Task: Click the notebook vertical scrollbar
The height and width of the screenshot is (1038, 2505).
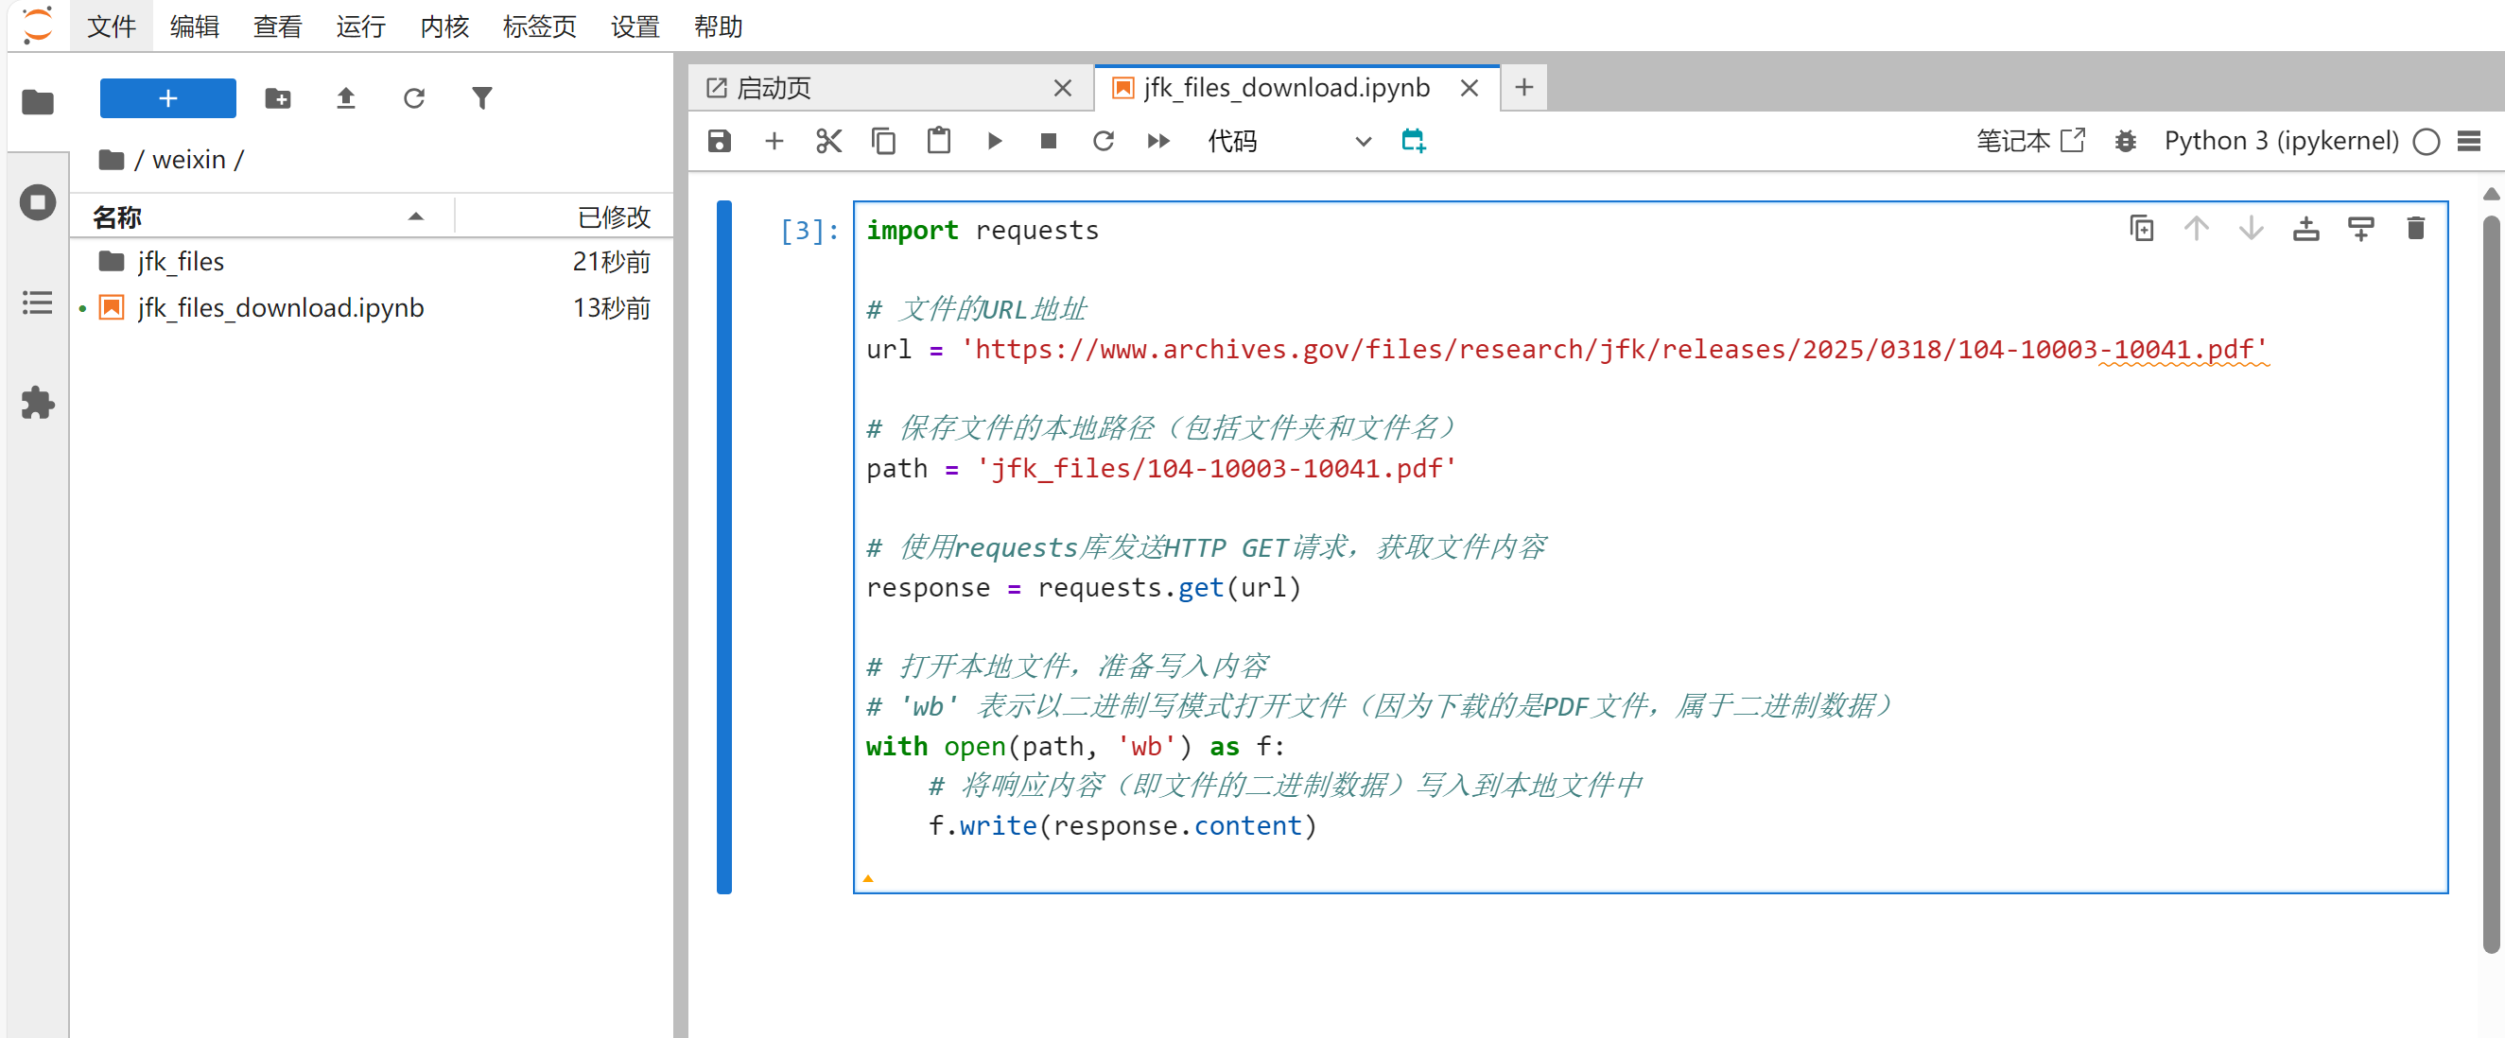Action: pos(2492,583)
